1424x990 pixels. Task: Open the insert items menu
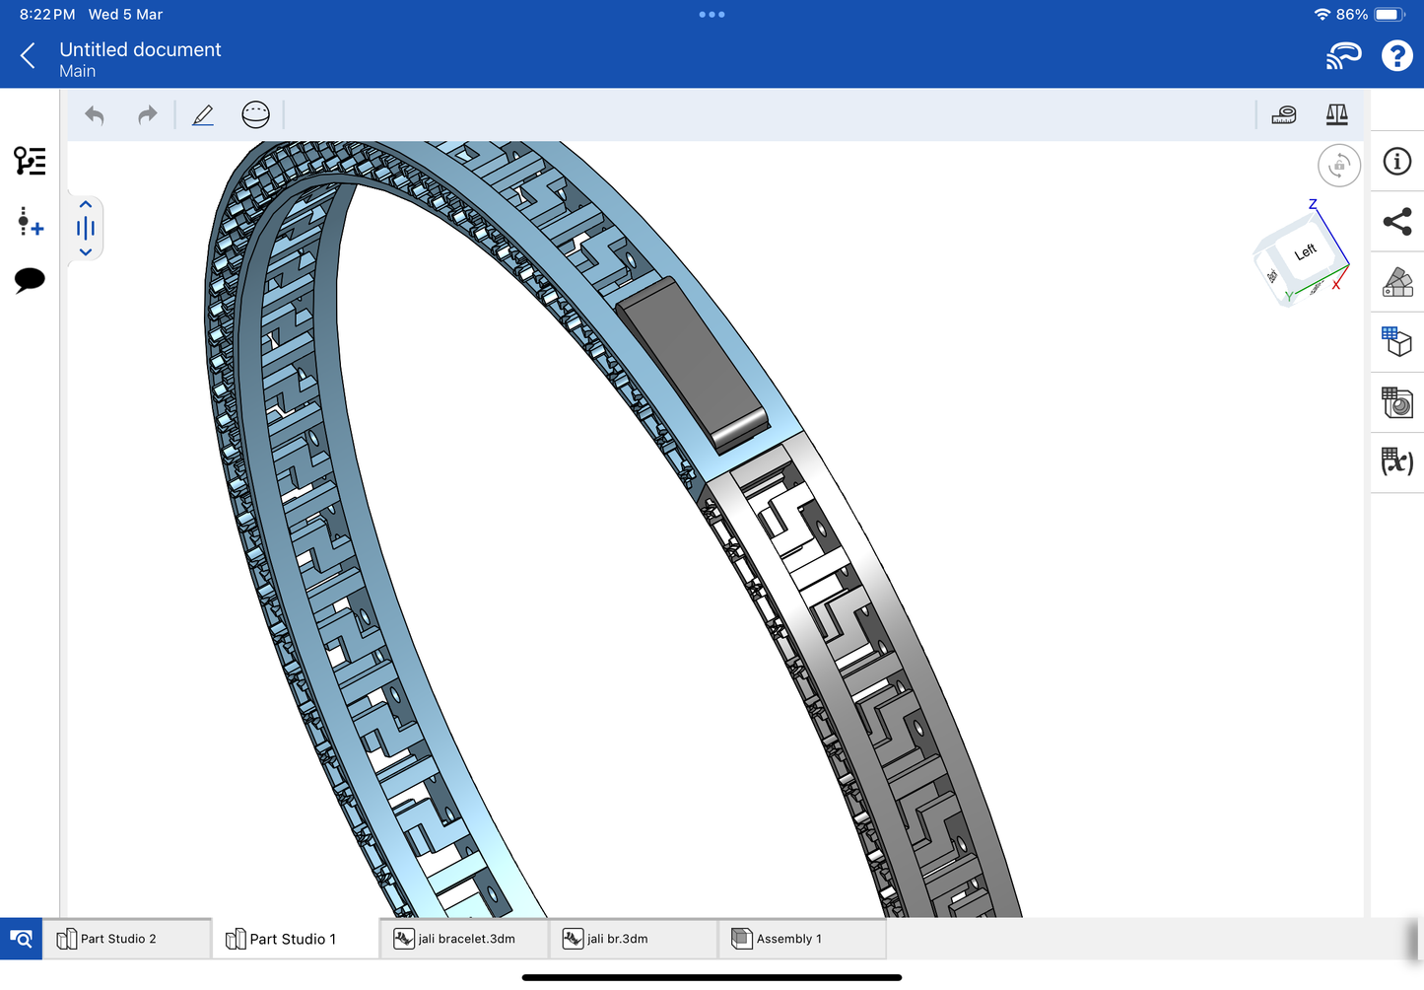30,222
